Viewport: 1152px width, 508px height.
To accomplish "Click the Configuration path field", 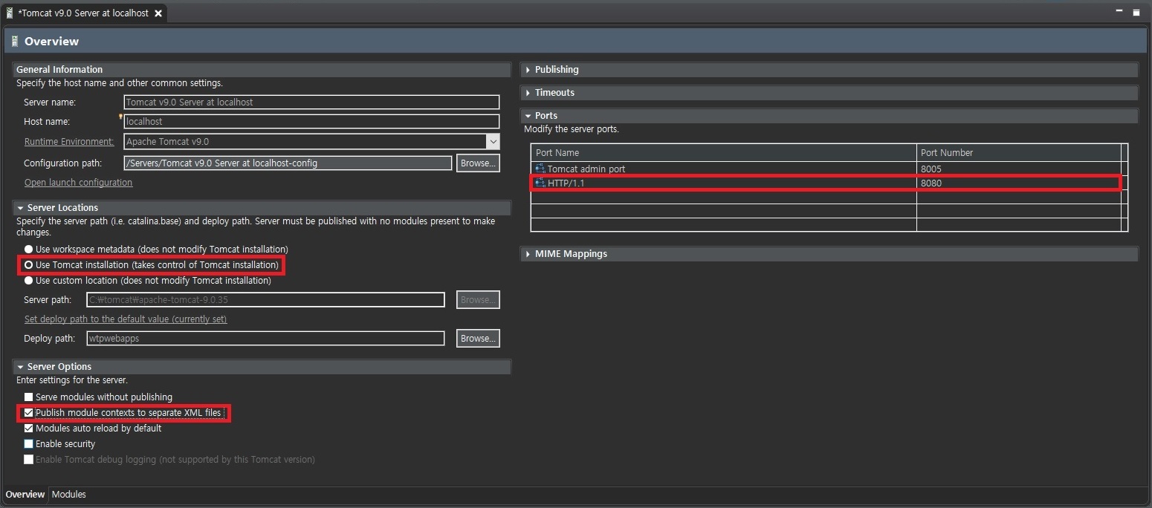I will pyautogui.click(x=288, y=163).
